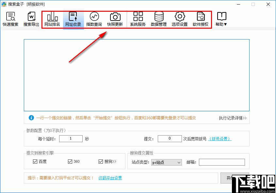The image size is (276, 193).
Task: Click the 邮箱 email input field
Action: [222, 162]
